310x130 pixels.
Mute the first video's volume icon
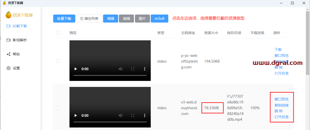(121, 69)
